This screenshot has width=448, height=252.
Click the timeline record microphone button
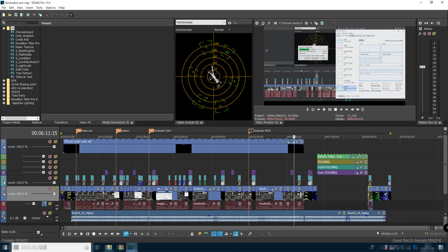point(63,234)
